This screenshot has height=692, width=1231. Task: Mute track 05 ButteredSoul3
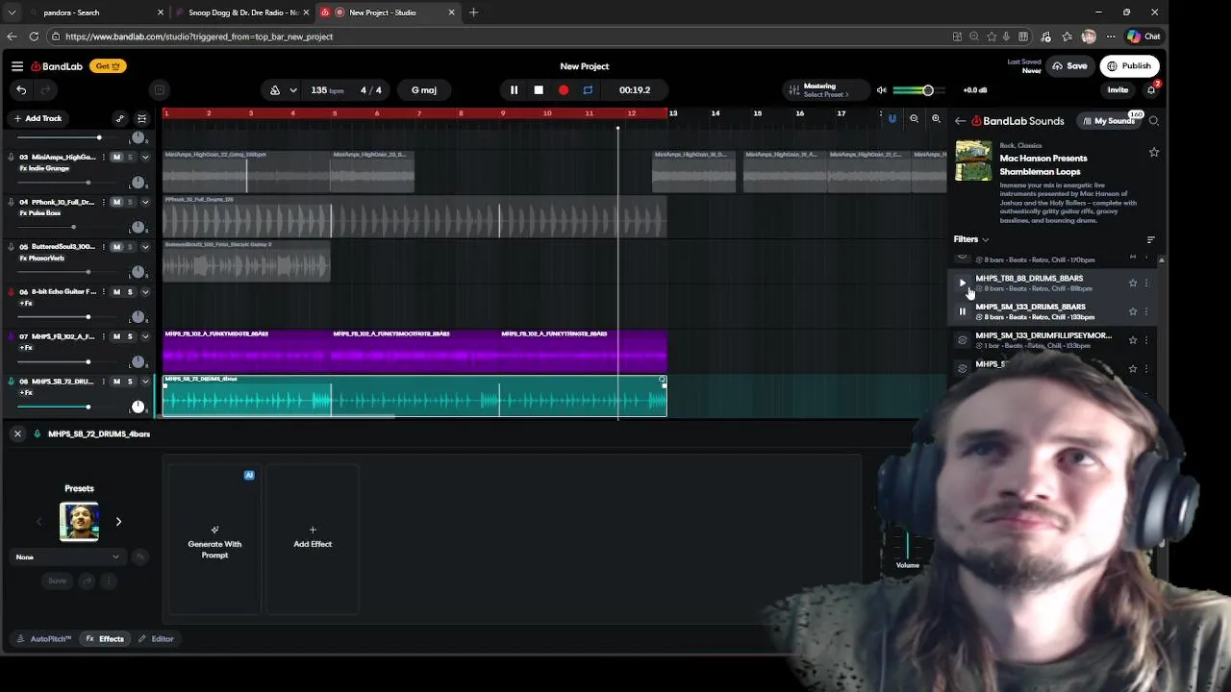[x=116, y=247]
